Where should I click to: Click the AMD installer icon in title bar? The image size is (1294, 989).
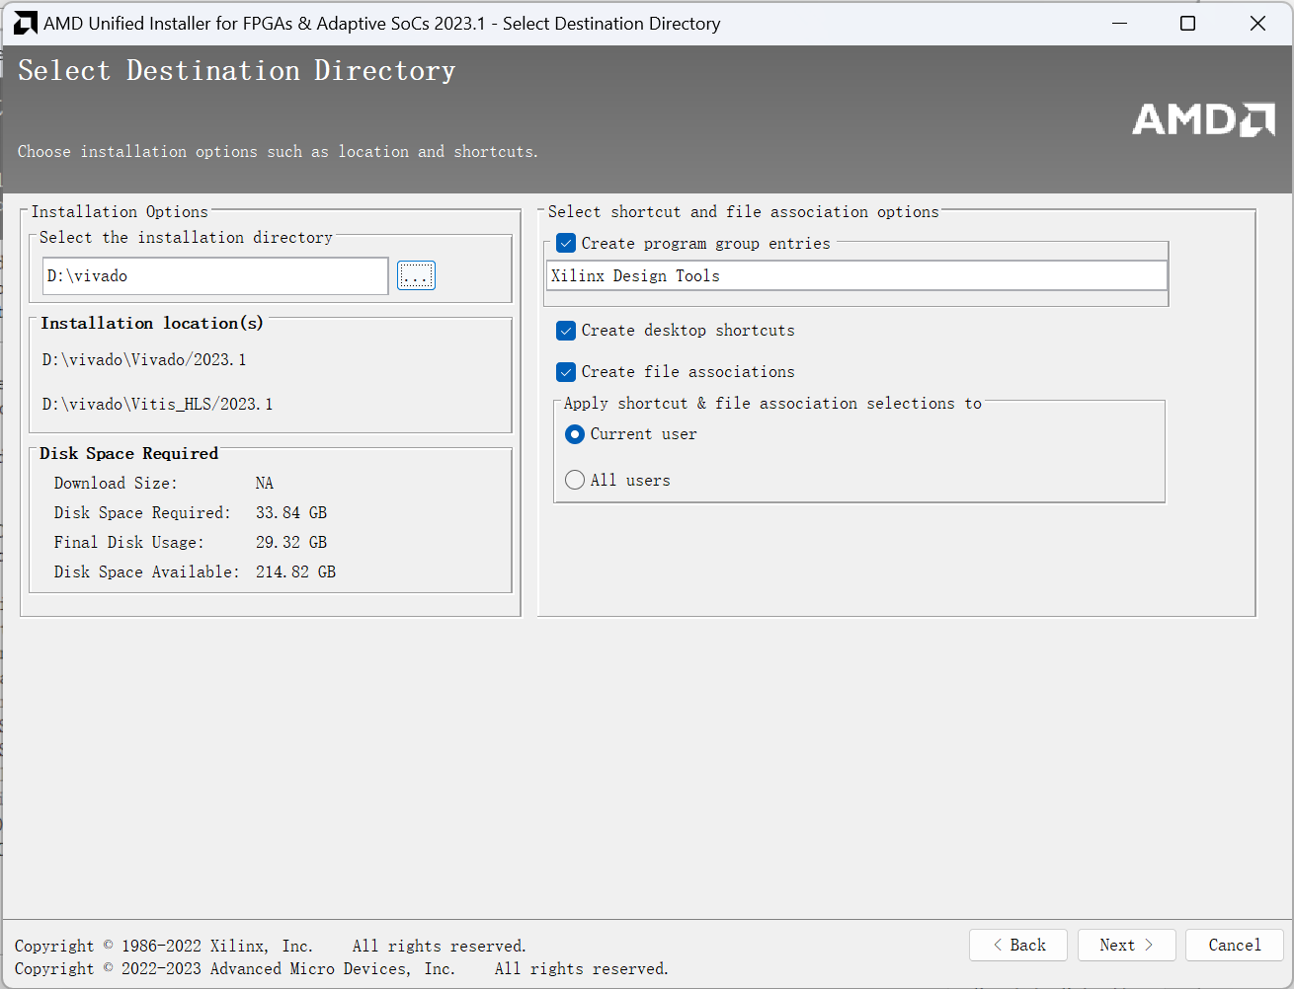(x=25, y=23)
